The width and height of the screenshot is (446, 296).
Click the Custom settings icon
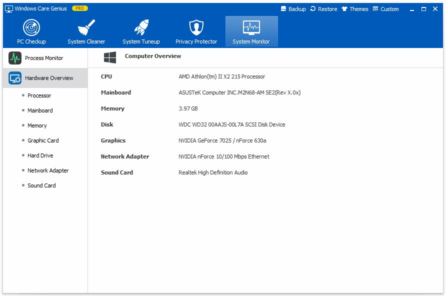click(375, 9)
